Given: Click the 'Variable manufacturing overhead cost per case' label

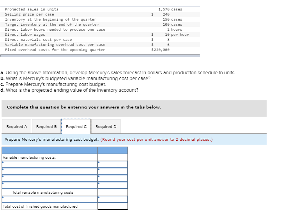Looking at the screenshot, I should [x=55, y=45].
